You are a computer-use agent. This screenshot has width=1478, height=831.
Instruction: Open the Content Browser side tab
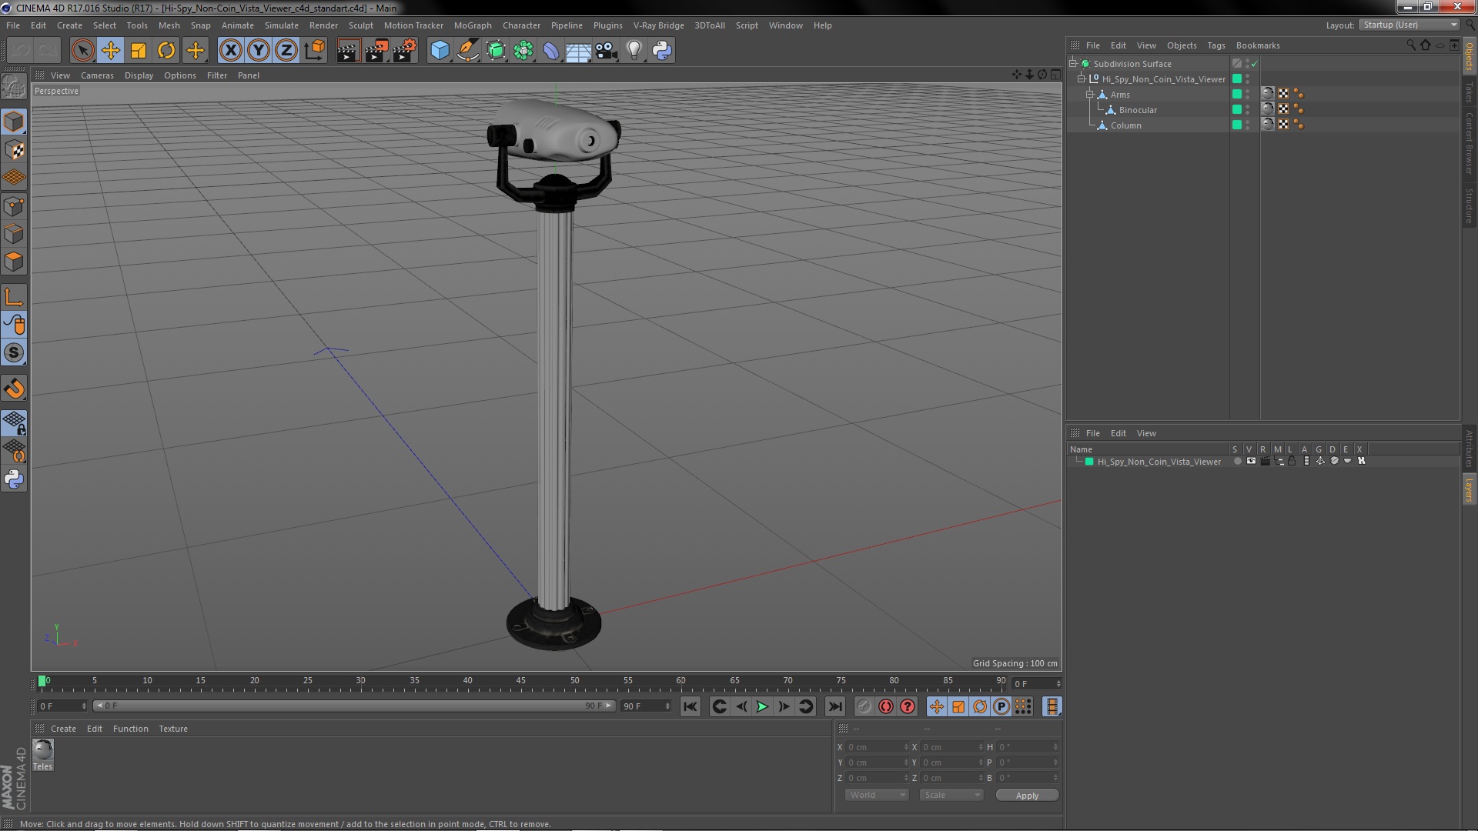pos(1469,143)
